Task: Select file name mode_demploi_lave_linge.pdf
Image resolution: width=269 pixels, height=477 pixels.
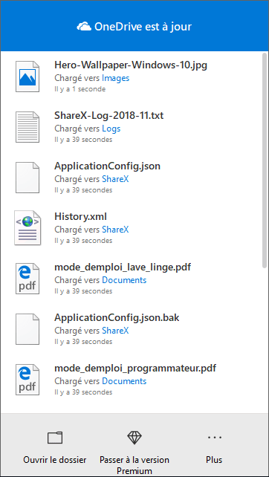Action: (123, 267)
